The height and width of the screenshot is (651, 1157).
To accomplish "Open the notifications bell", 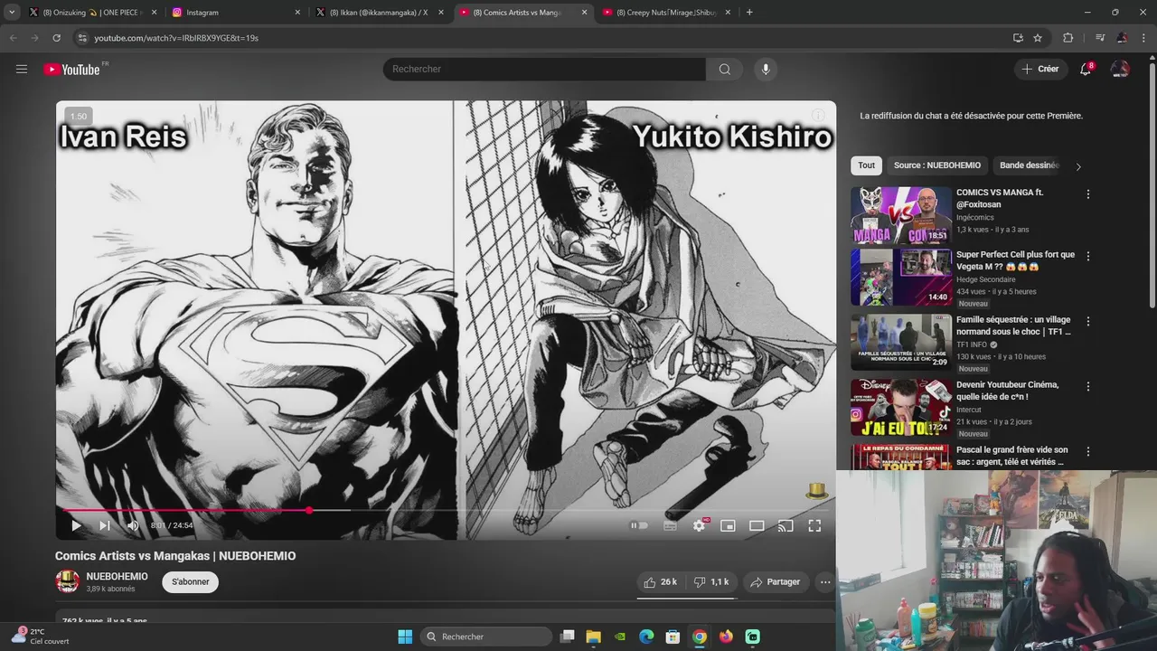I will pos(1086,70).
